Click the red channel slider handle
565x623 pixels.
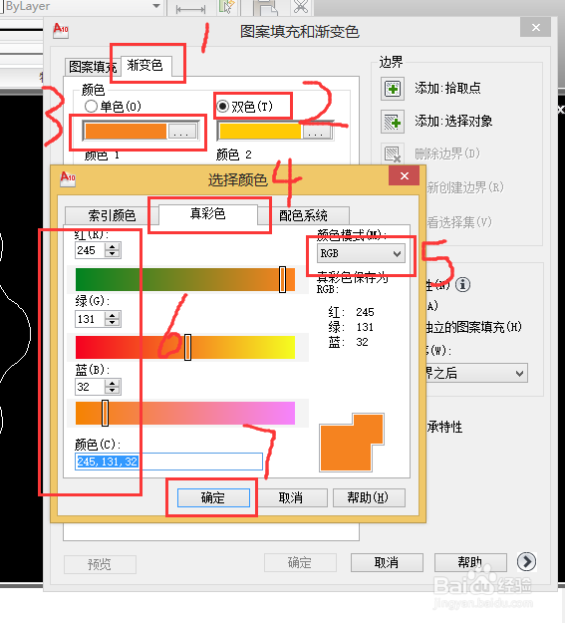point(283,280)
